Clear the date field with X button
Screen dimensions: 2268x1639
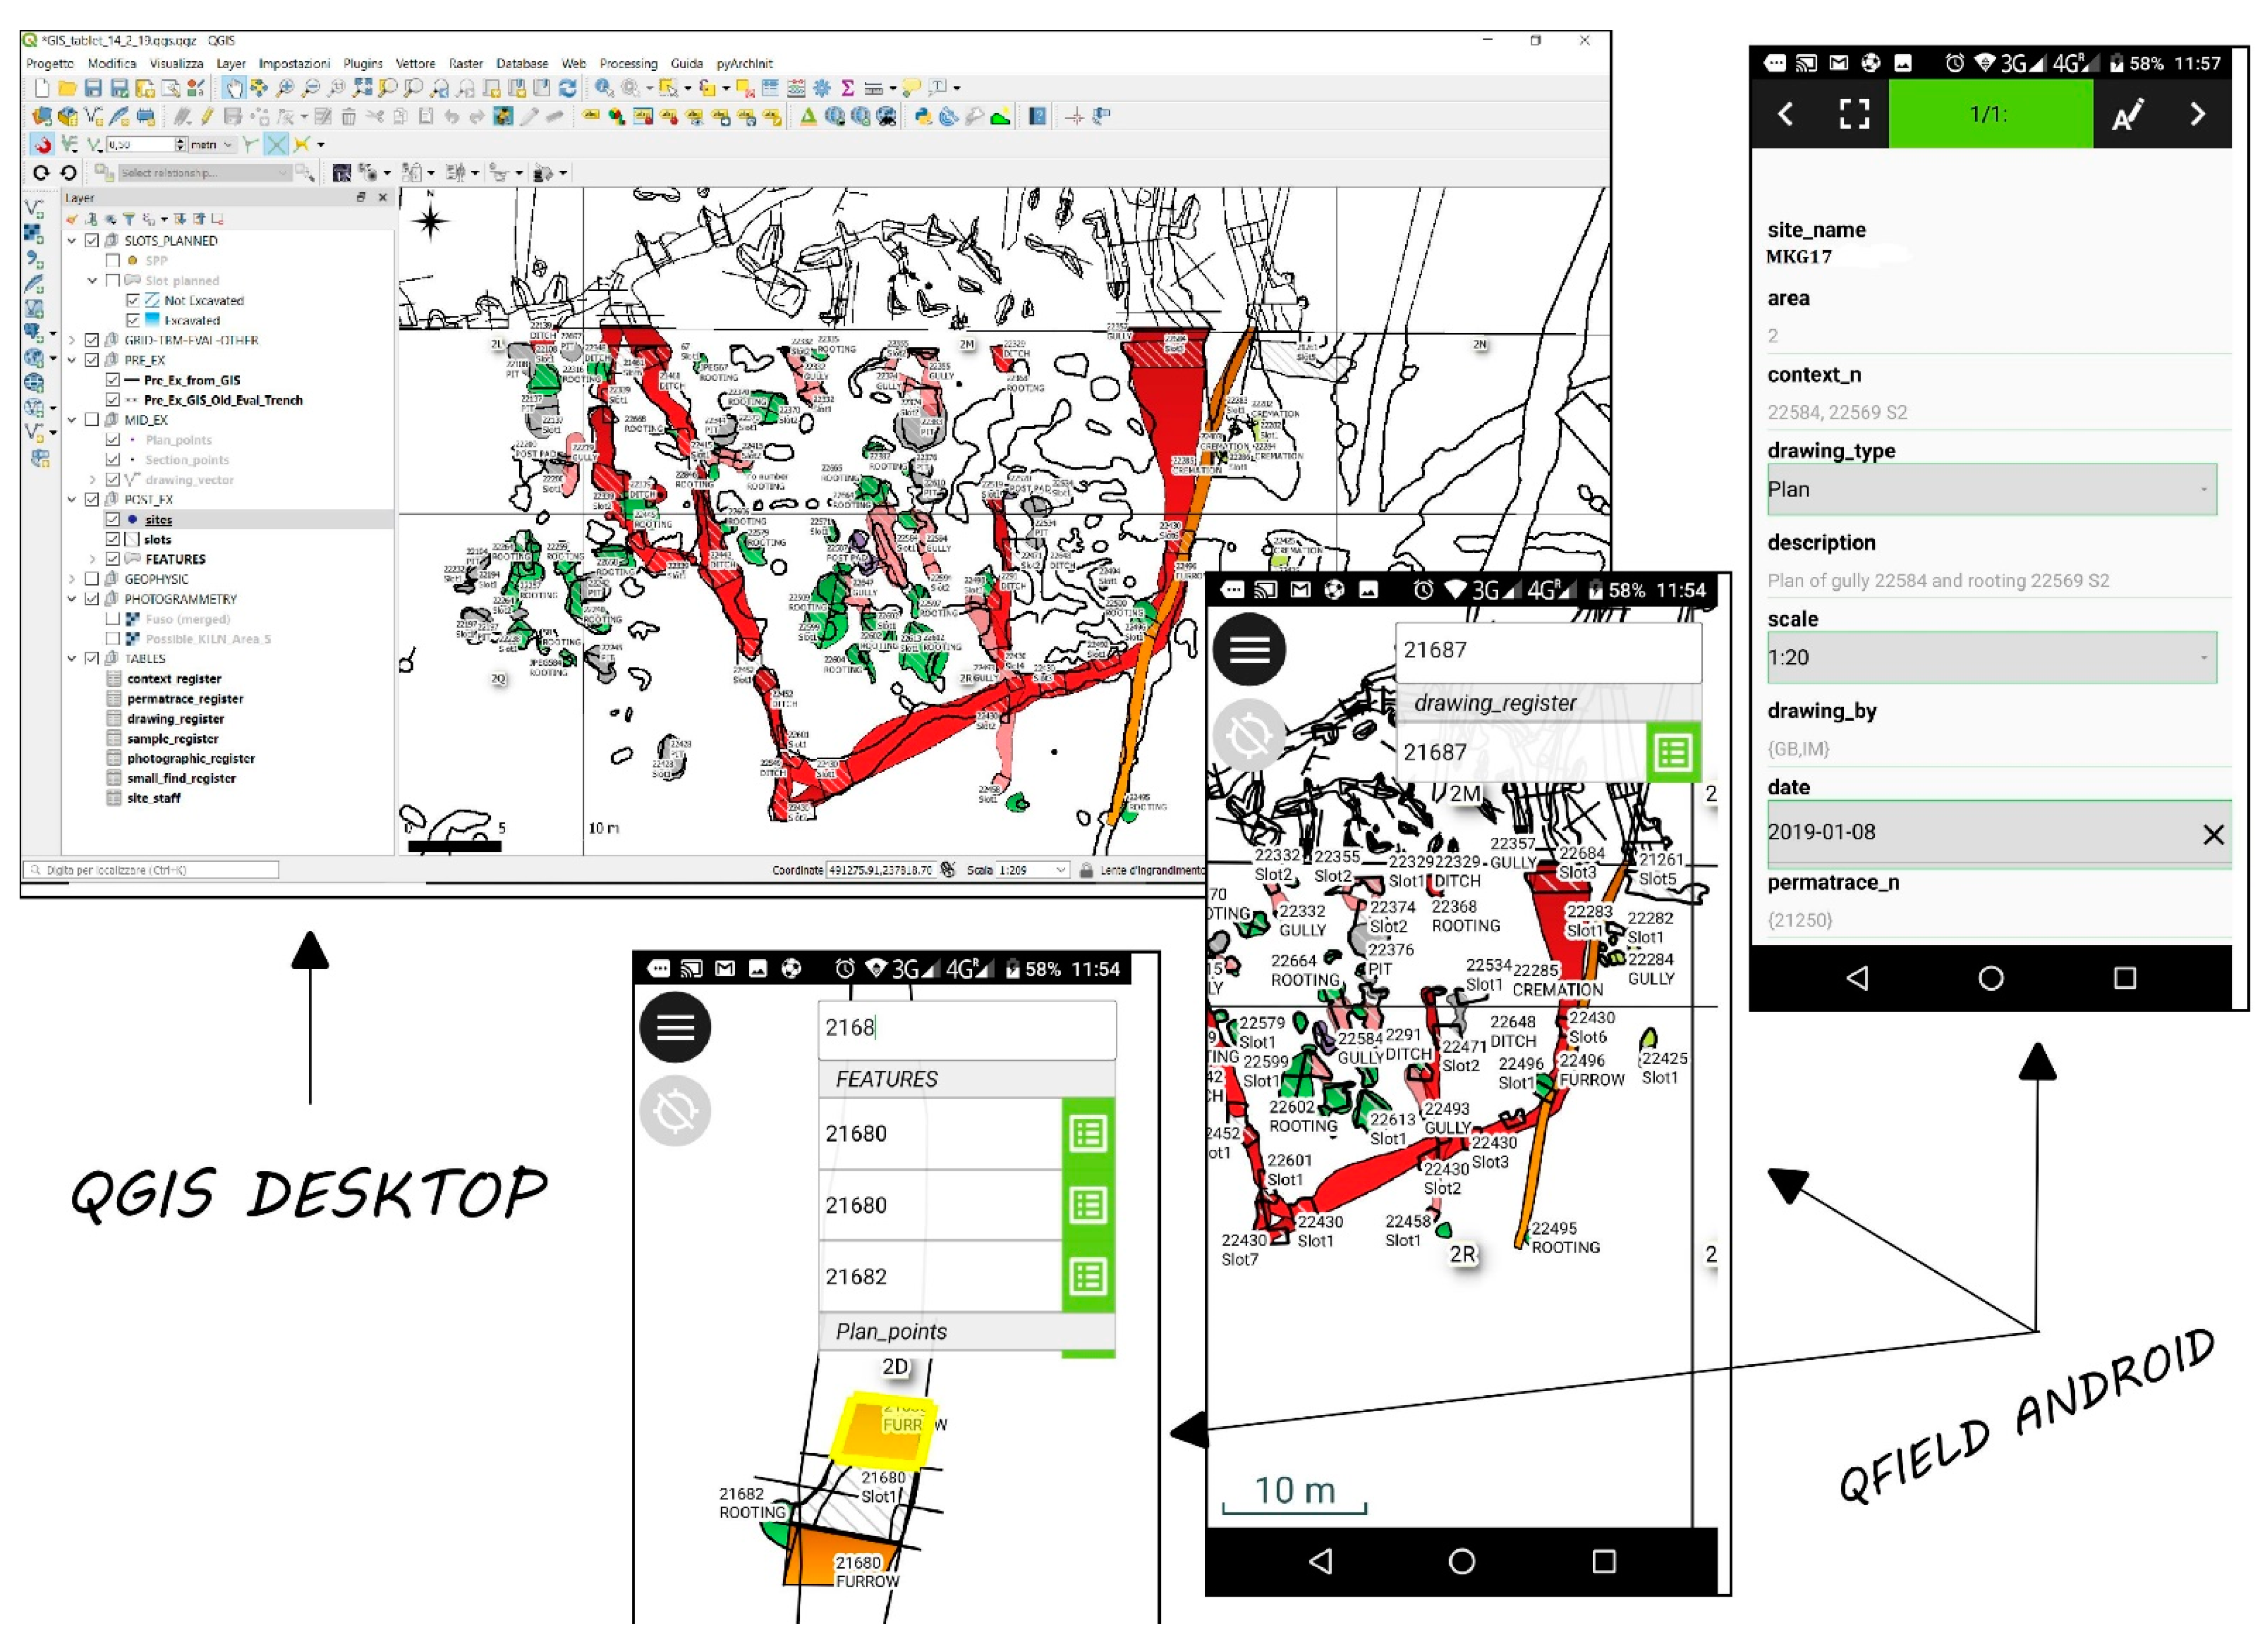tap(2213, 834)
